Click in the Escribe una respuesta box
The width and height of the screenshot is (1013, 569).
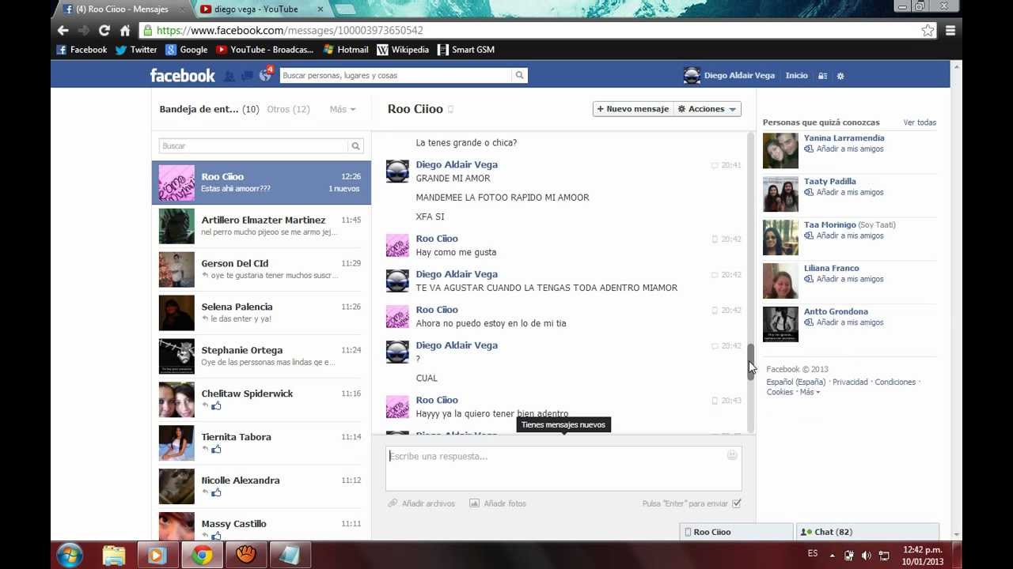563,469
